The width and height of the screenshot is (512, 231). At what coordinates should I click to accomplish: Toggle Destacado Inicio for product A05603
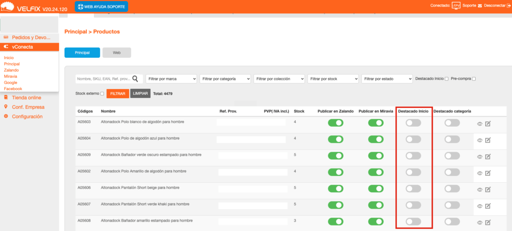click(x=413, y=123)
